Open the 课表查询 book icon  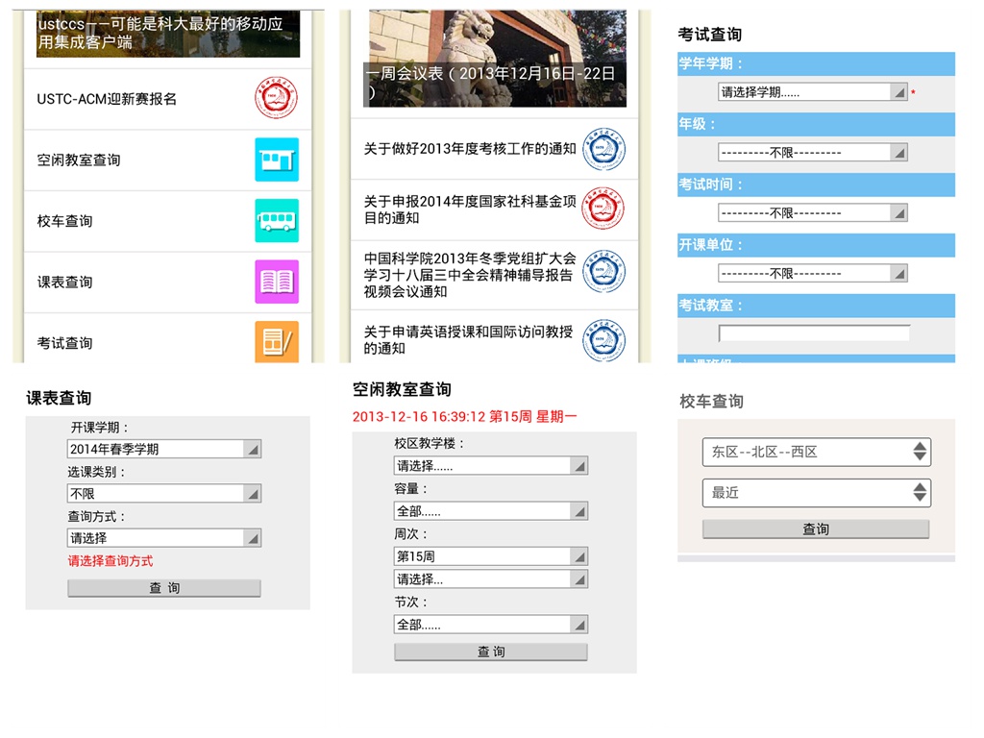pos(277,282)
